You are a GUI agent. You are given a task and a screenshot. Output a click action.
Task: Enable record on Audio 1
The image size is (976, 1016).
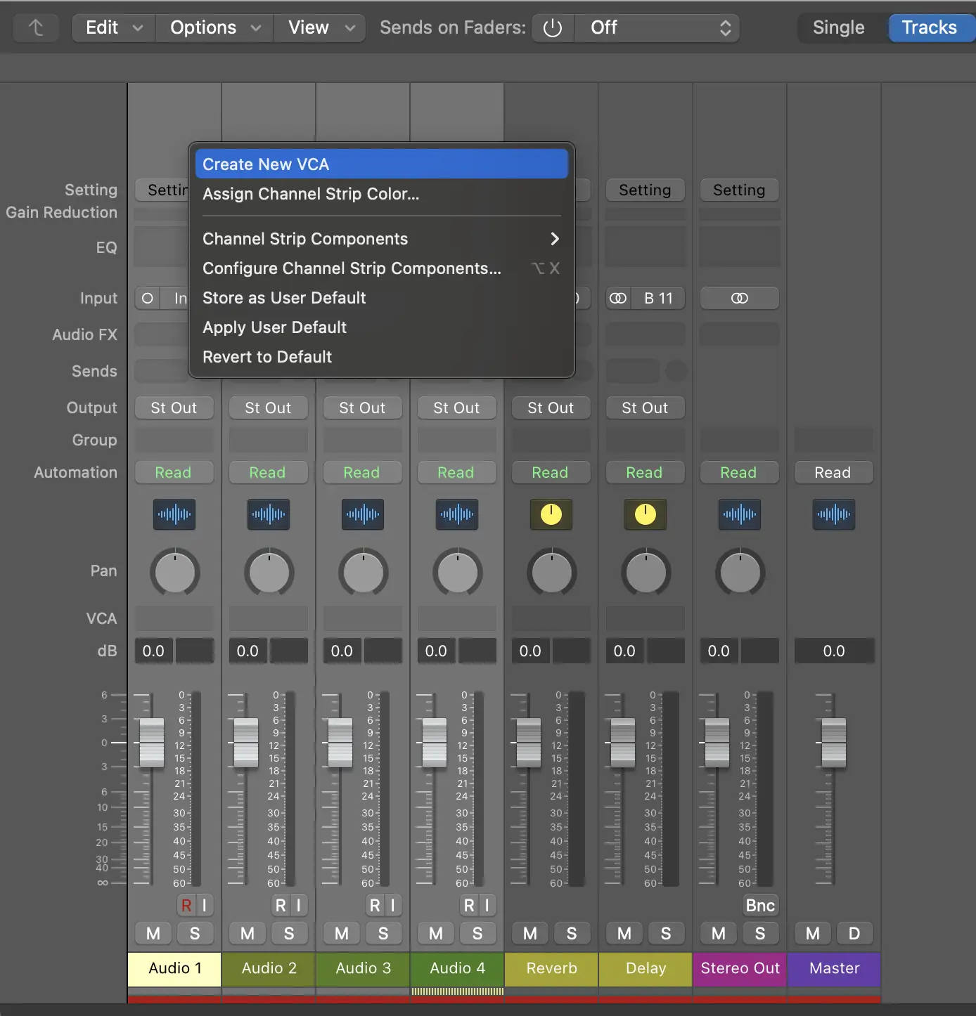tap(186, 905)
